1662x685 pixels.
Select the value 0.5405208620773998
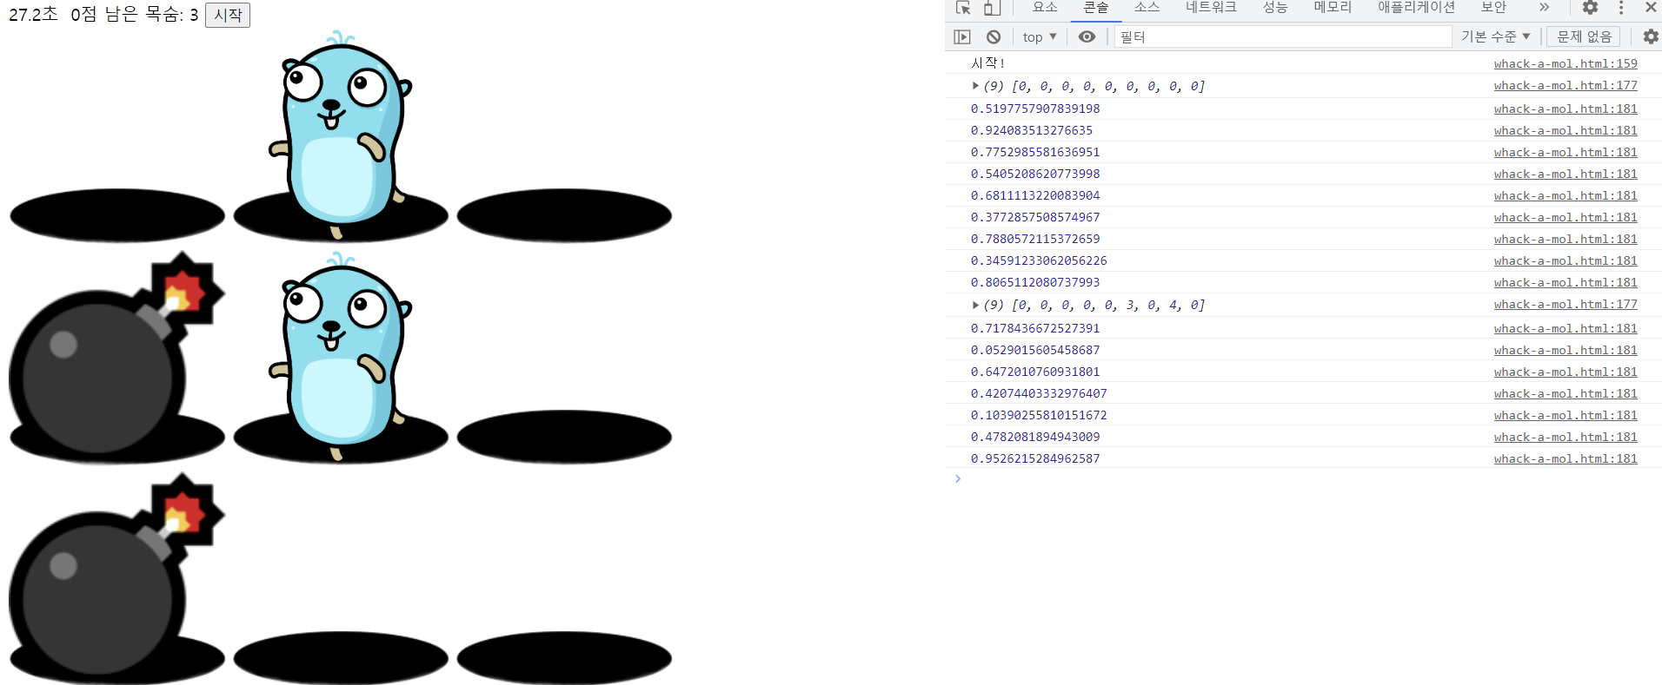coord(1035,174)
